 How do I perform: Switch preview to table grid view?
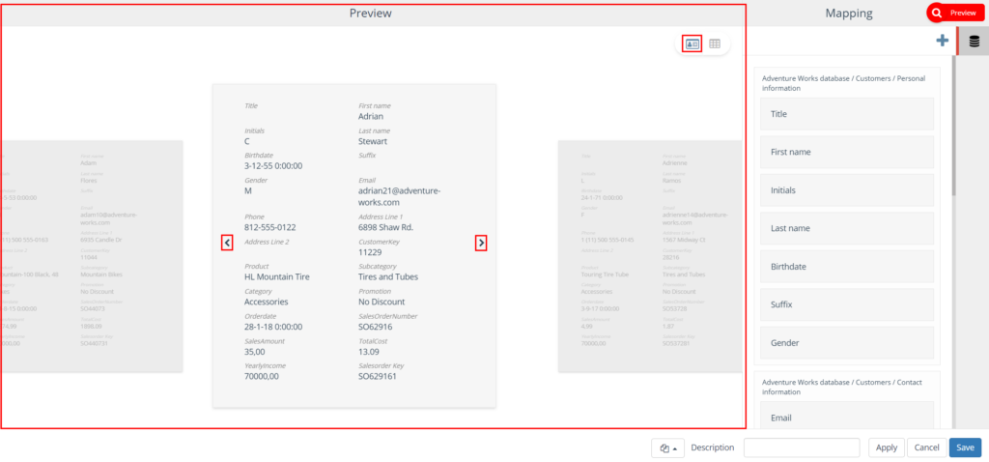[x=715, y=43]
